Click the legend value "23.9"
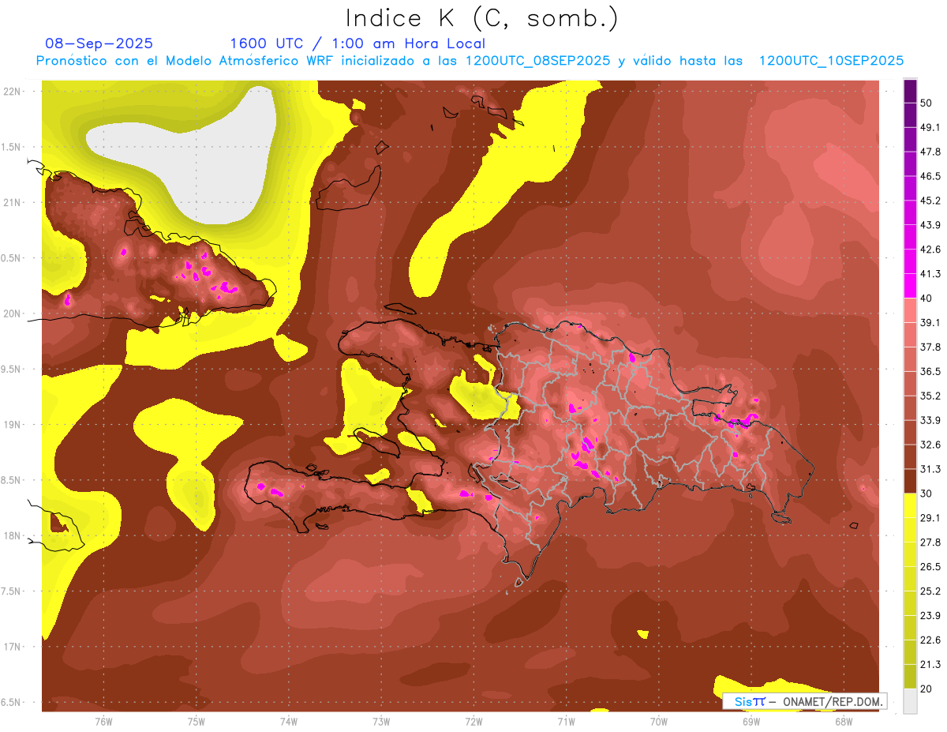Viewport: 947px width, 732px height. click(930, 615)
